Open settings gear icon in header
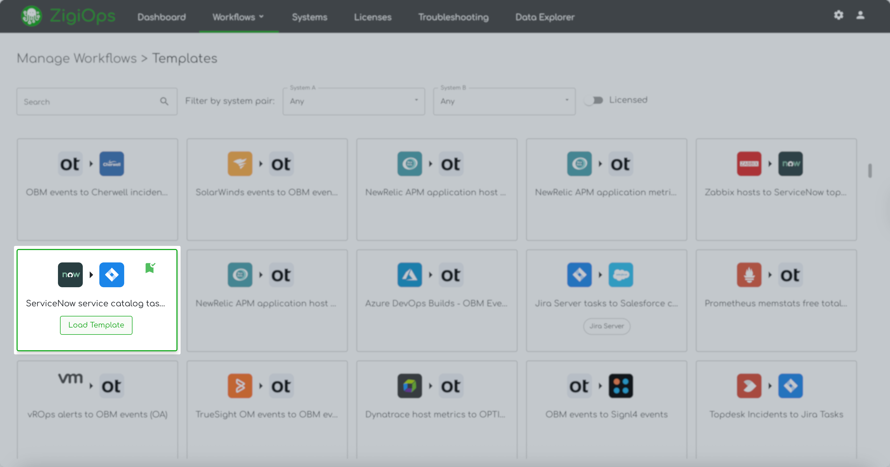 839,15
